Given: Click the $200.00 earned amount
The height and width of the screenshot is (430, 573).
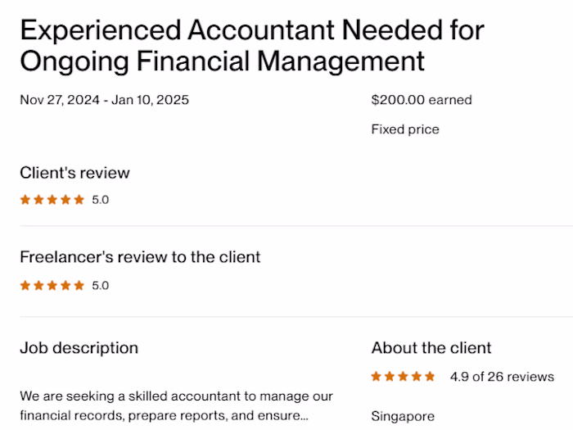Looking at the screenshot, I should click(x=422, y=100).
